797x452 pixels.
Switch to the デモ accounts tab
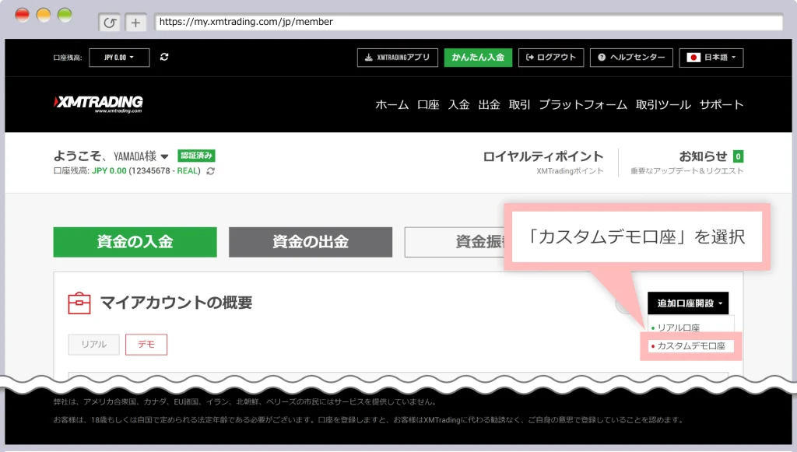coord(146,345)
